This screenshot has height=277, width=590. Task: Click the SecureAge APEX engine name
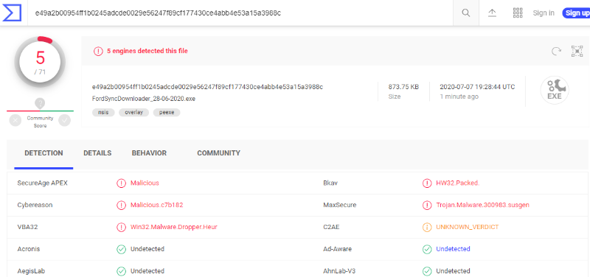[x=43, y=183]
